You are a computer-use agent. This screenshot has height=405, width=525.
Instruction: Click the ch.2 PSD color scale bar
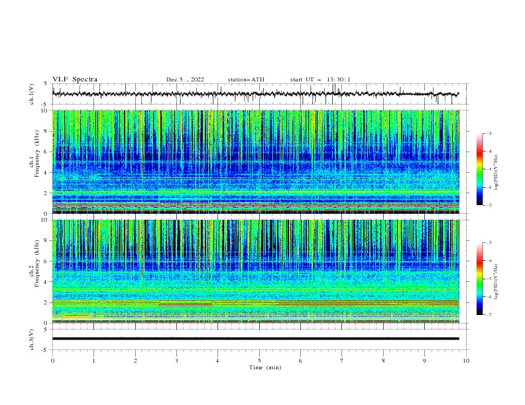coord(479,279)
